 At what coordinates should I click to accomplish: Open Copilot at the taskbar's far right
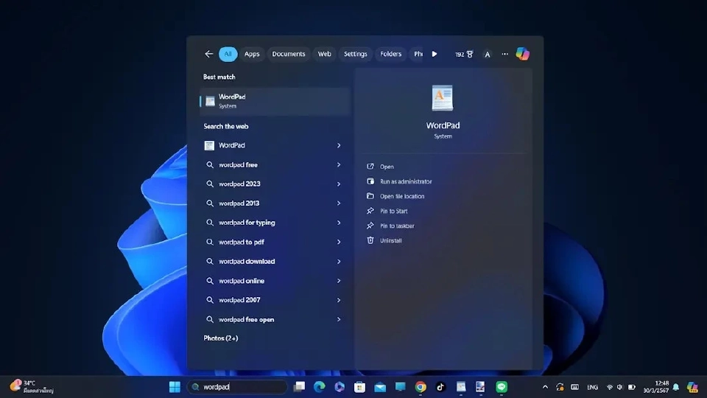coord(692,387)
